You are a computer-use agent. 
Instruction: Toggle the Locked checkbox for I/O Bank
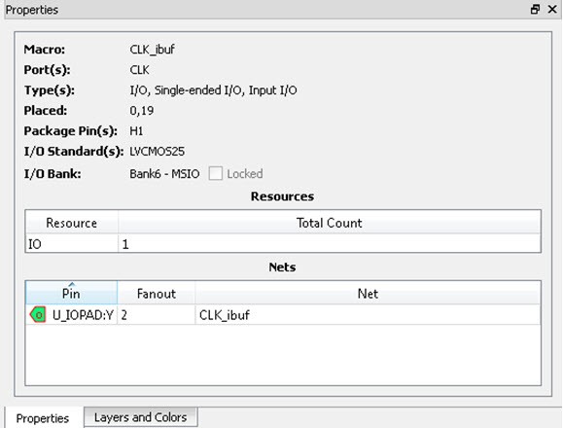(x=216, y=173)
